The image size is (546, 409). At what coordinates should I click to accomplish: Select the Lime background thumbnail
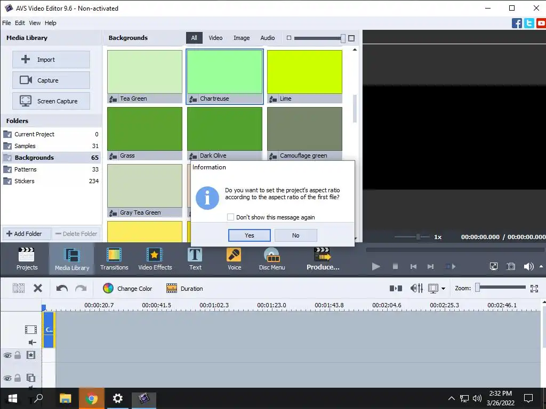(304, 77)
